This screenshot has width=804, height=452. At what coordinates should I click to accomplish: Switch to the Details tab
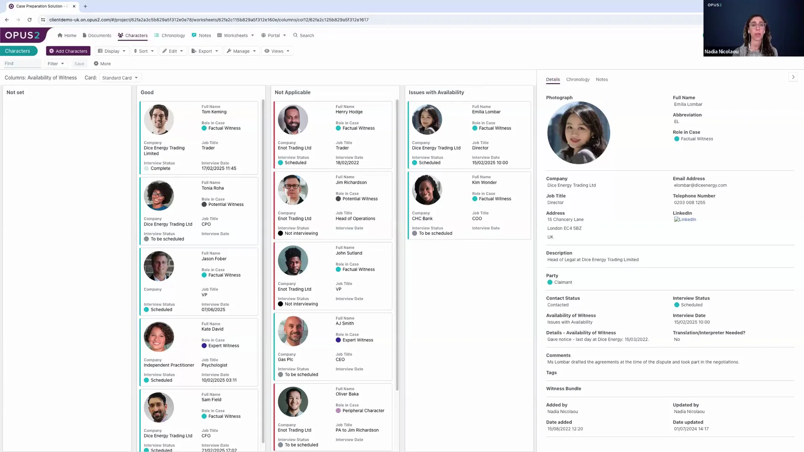point(553,80)
